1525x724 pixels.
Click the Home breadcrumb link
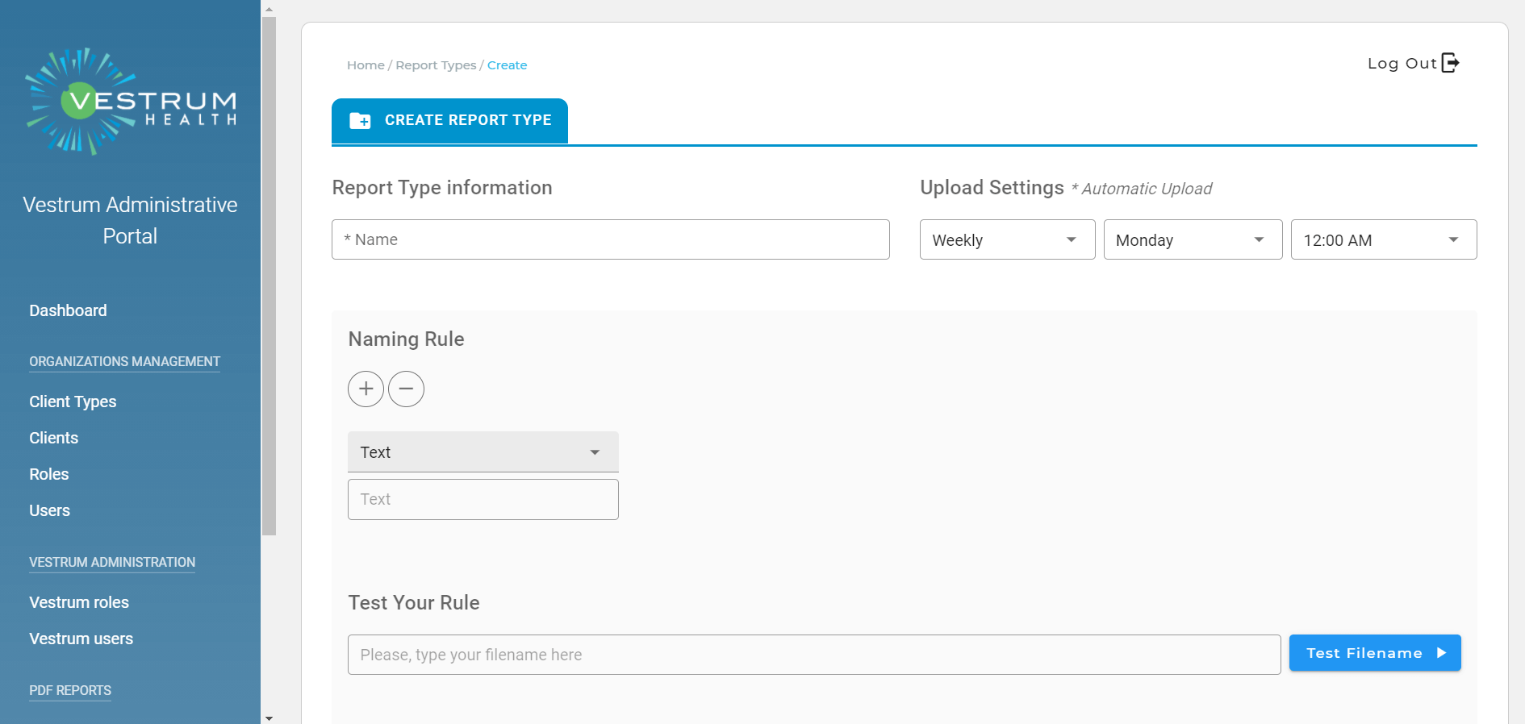tap(366, 65)
